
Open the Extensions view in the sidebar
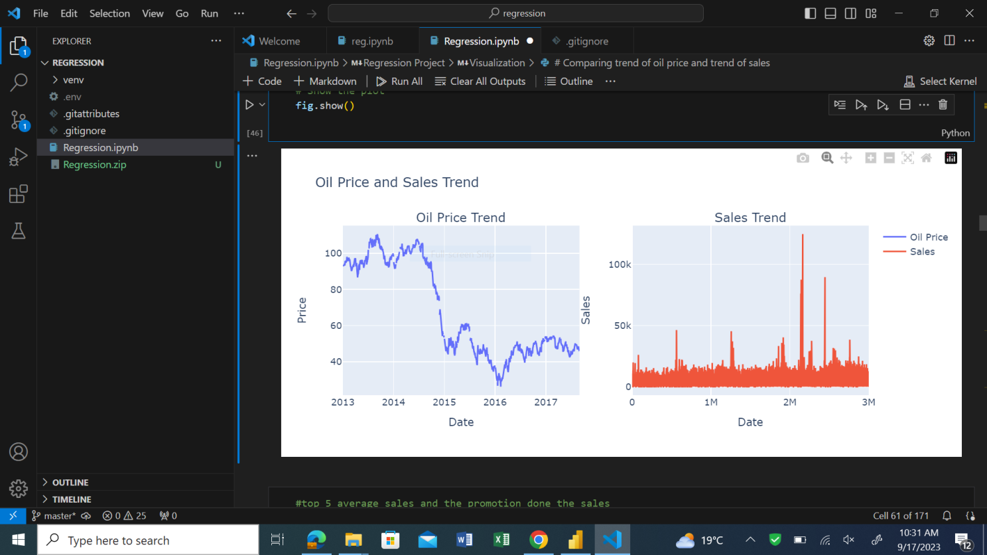[19, 194]
